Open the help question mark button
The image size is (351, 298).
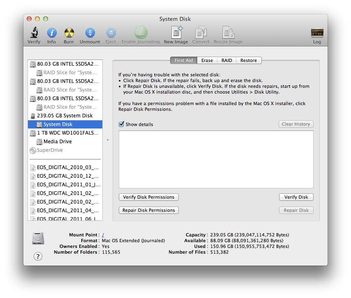click(38, 257)
